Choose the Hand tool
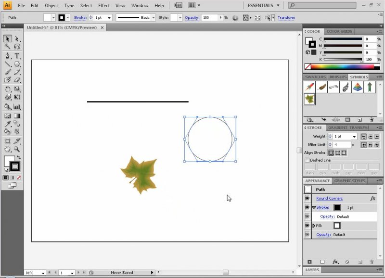Image resolution: width=385 pixels, height=278 pixels. tap(8, 149)
